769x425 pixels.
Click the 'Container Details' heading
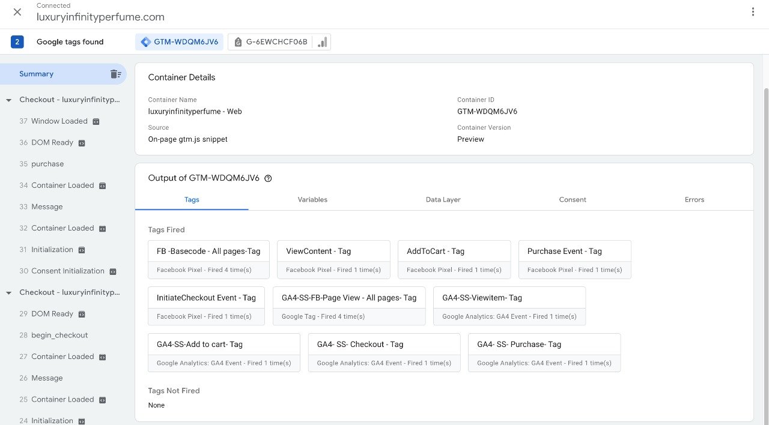[181, 77]
